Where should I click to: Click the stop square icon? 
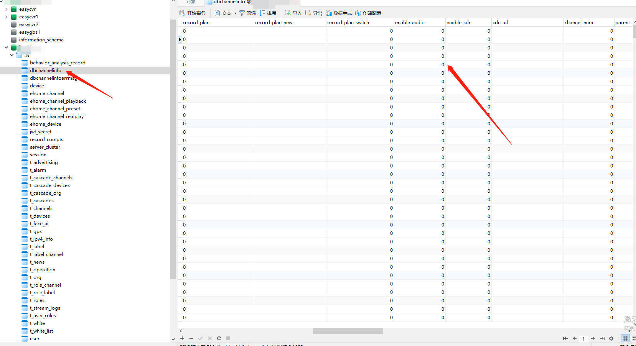(228, 338)
